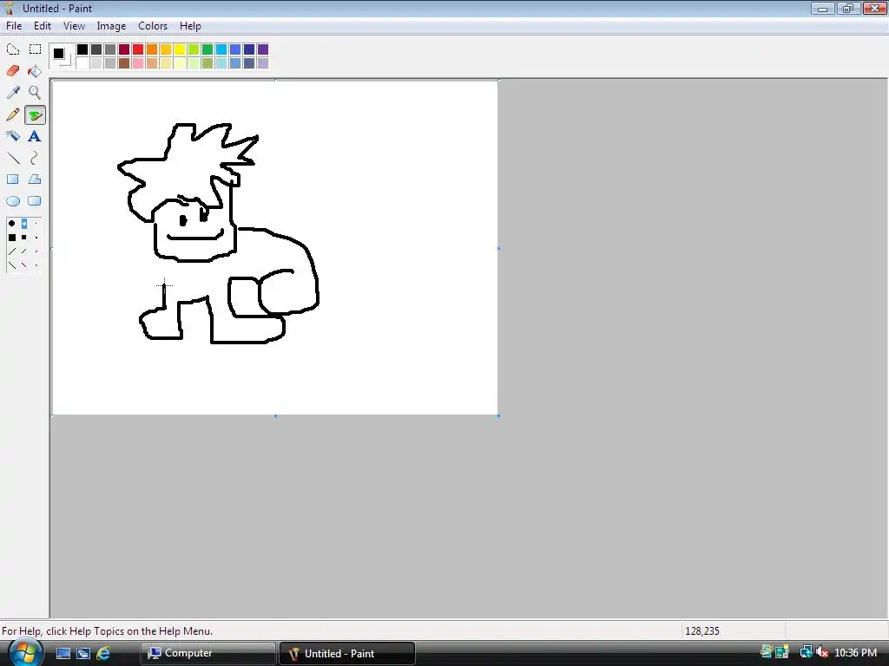
Task: Open the network tray icon
Action: (806, 653)
